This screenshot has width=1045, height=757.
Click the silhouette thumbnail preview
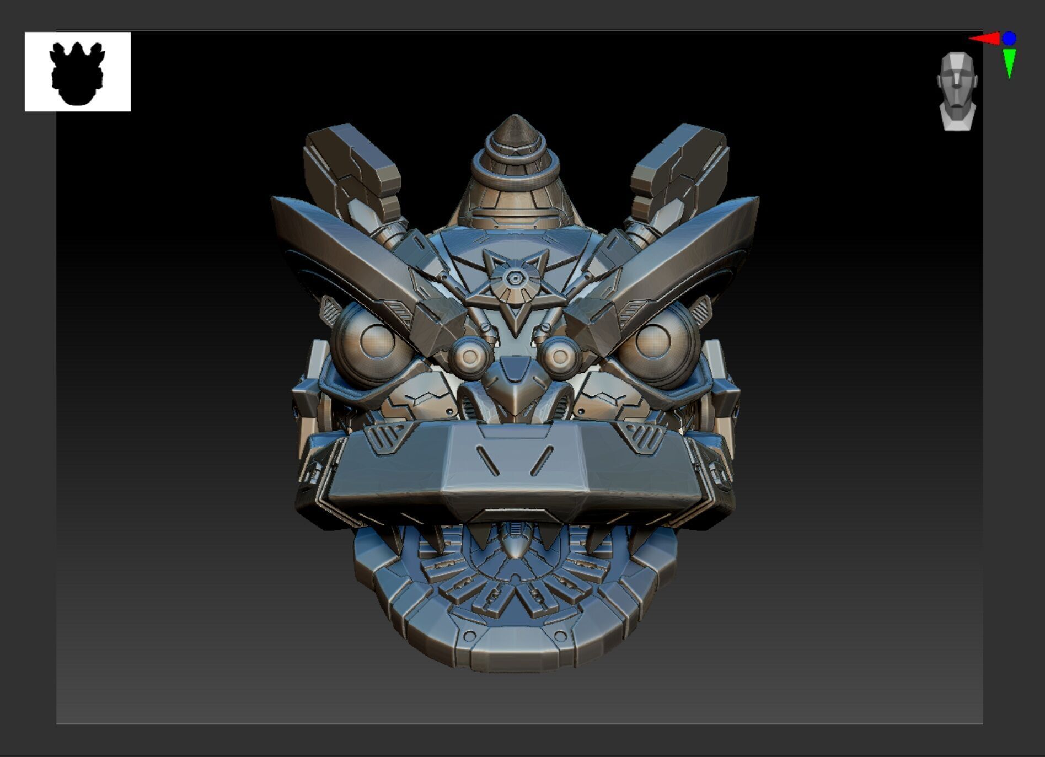[78, 72]
